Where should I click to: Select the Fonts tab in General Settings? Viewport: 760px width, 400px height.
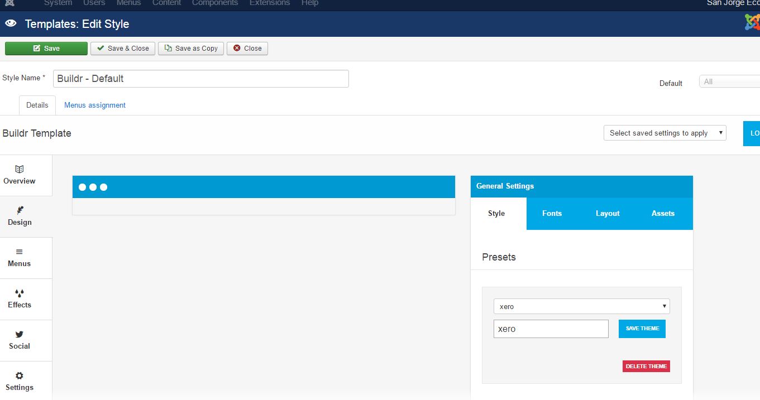552,213
